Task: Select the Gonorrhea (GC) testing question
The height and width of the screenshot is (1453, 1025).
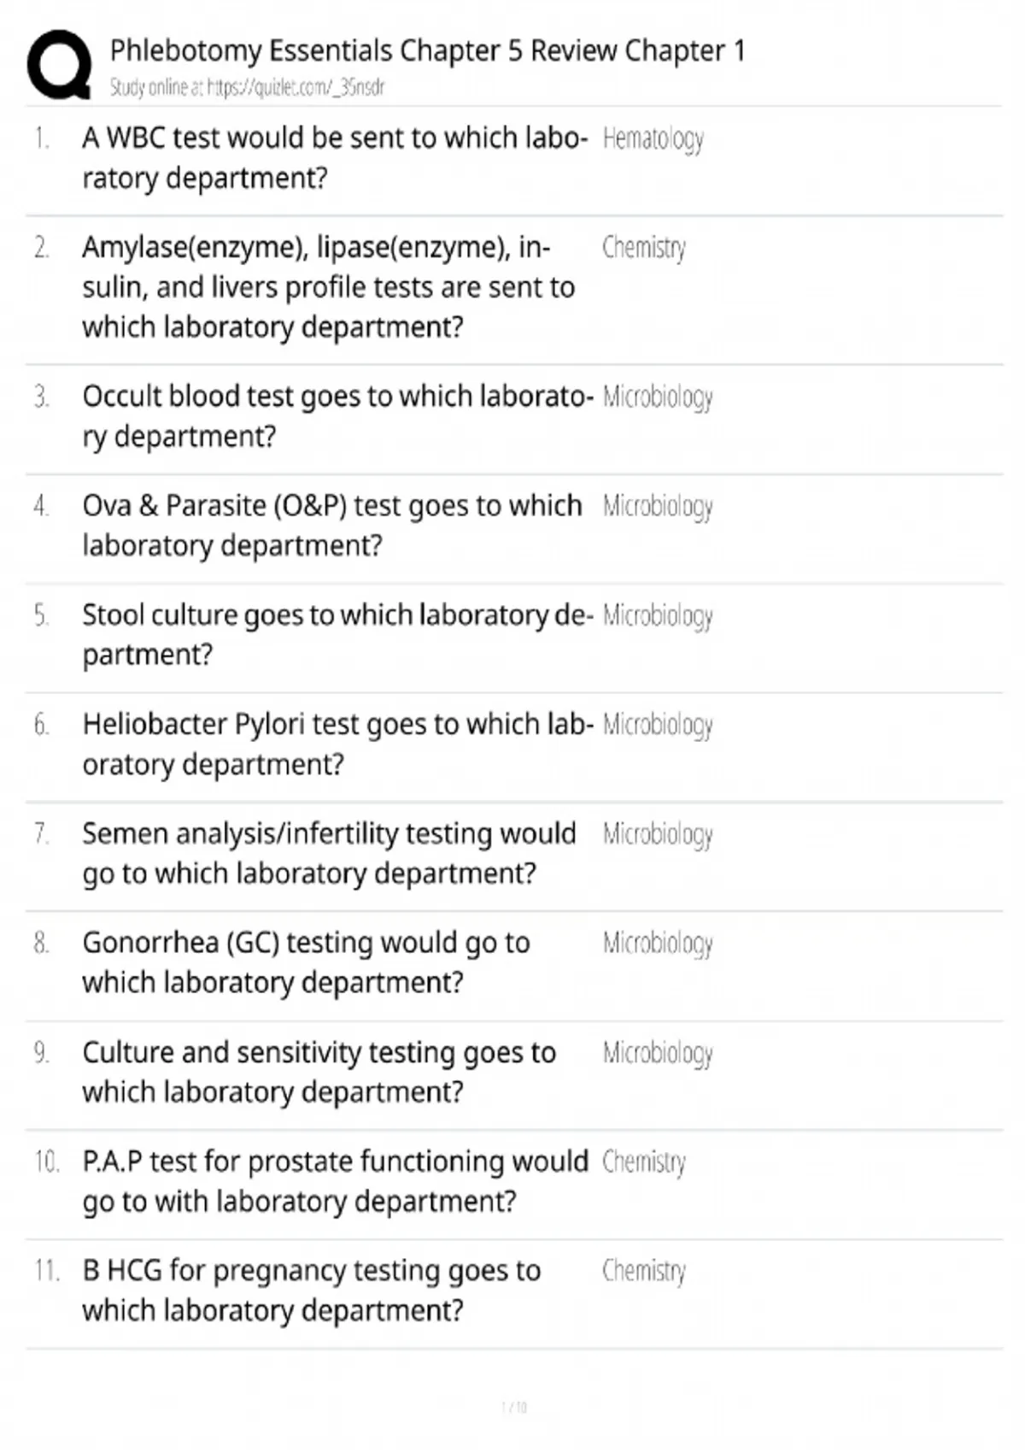Action: (x=306, y=962)
